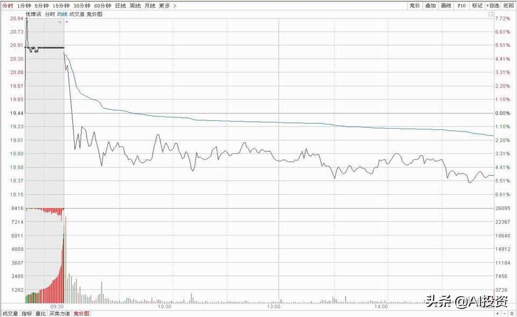Click the 0 reset button at bottom right
The width and height of the screenshot is (517, 317).
pyautogui.click(x=512, y=313)
